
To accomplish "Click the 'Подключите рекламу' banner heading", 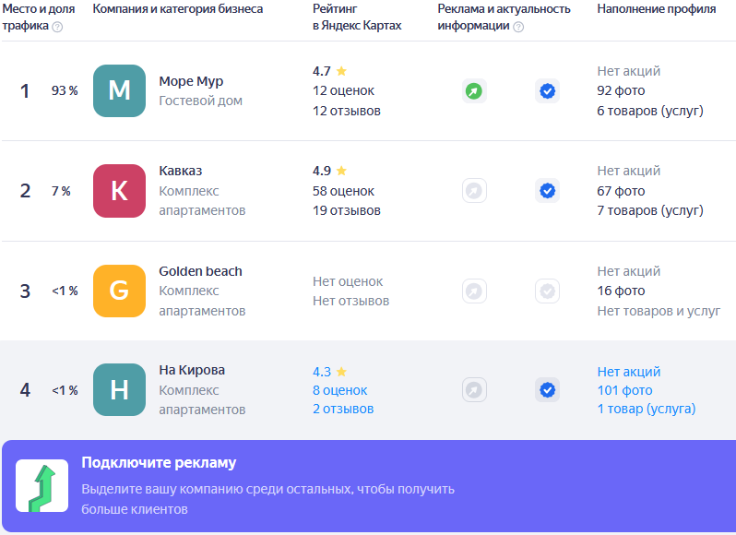I will (x=159, y=463).
